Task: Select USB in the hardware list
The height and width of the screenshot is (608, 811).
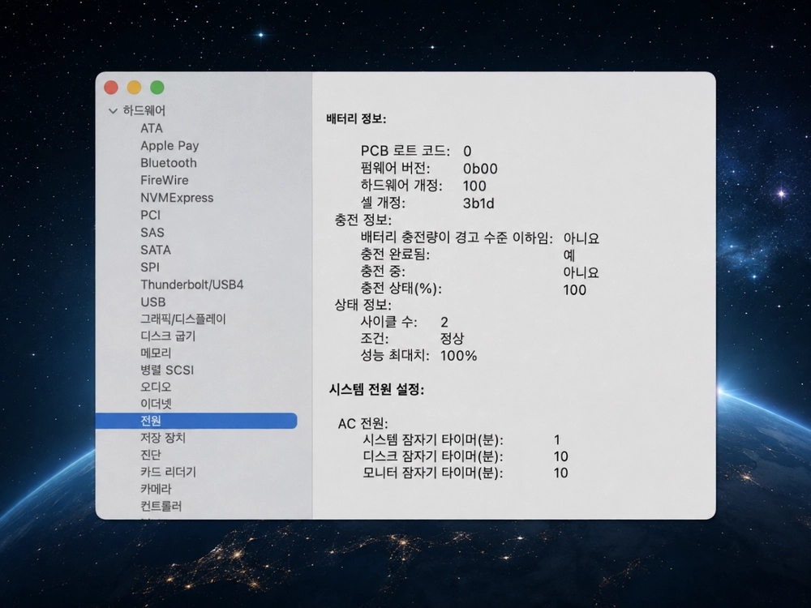Action: [x=153, y=302]
